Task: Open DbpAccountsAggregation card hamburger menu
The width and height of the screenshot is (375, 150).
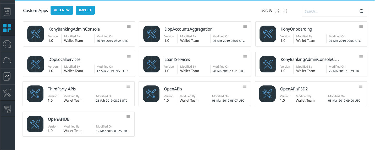Action: pos(245,26)
